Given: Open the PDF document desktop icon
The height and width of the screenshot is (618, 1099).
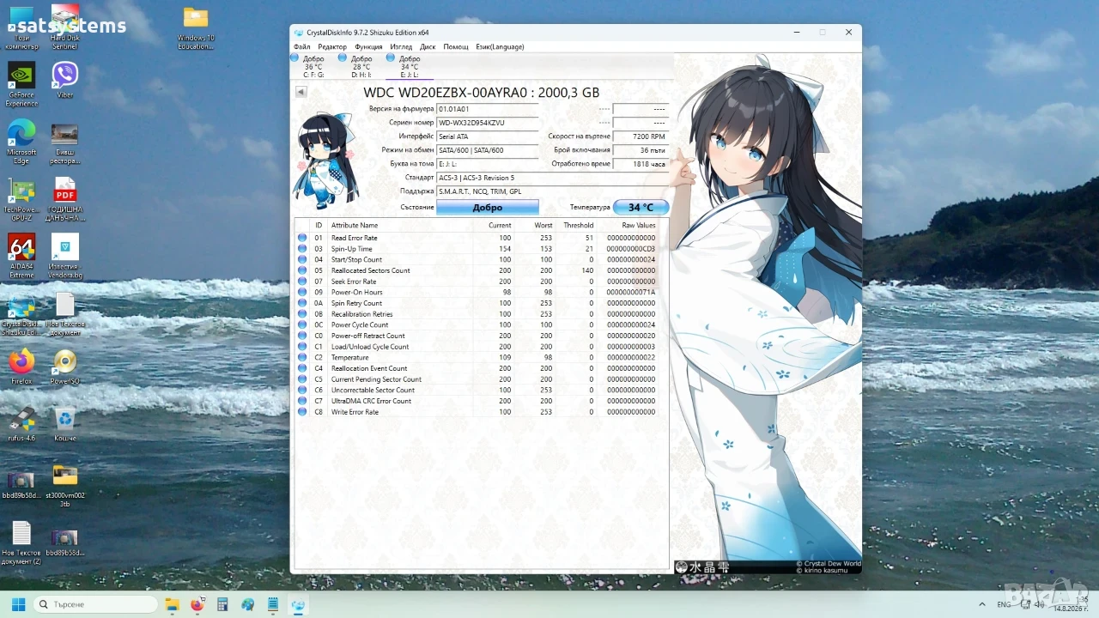Looking at the screenshot, I should (65, 199).
